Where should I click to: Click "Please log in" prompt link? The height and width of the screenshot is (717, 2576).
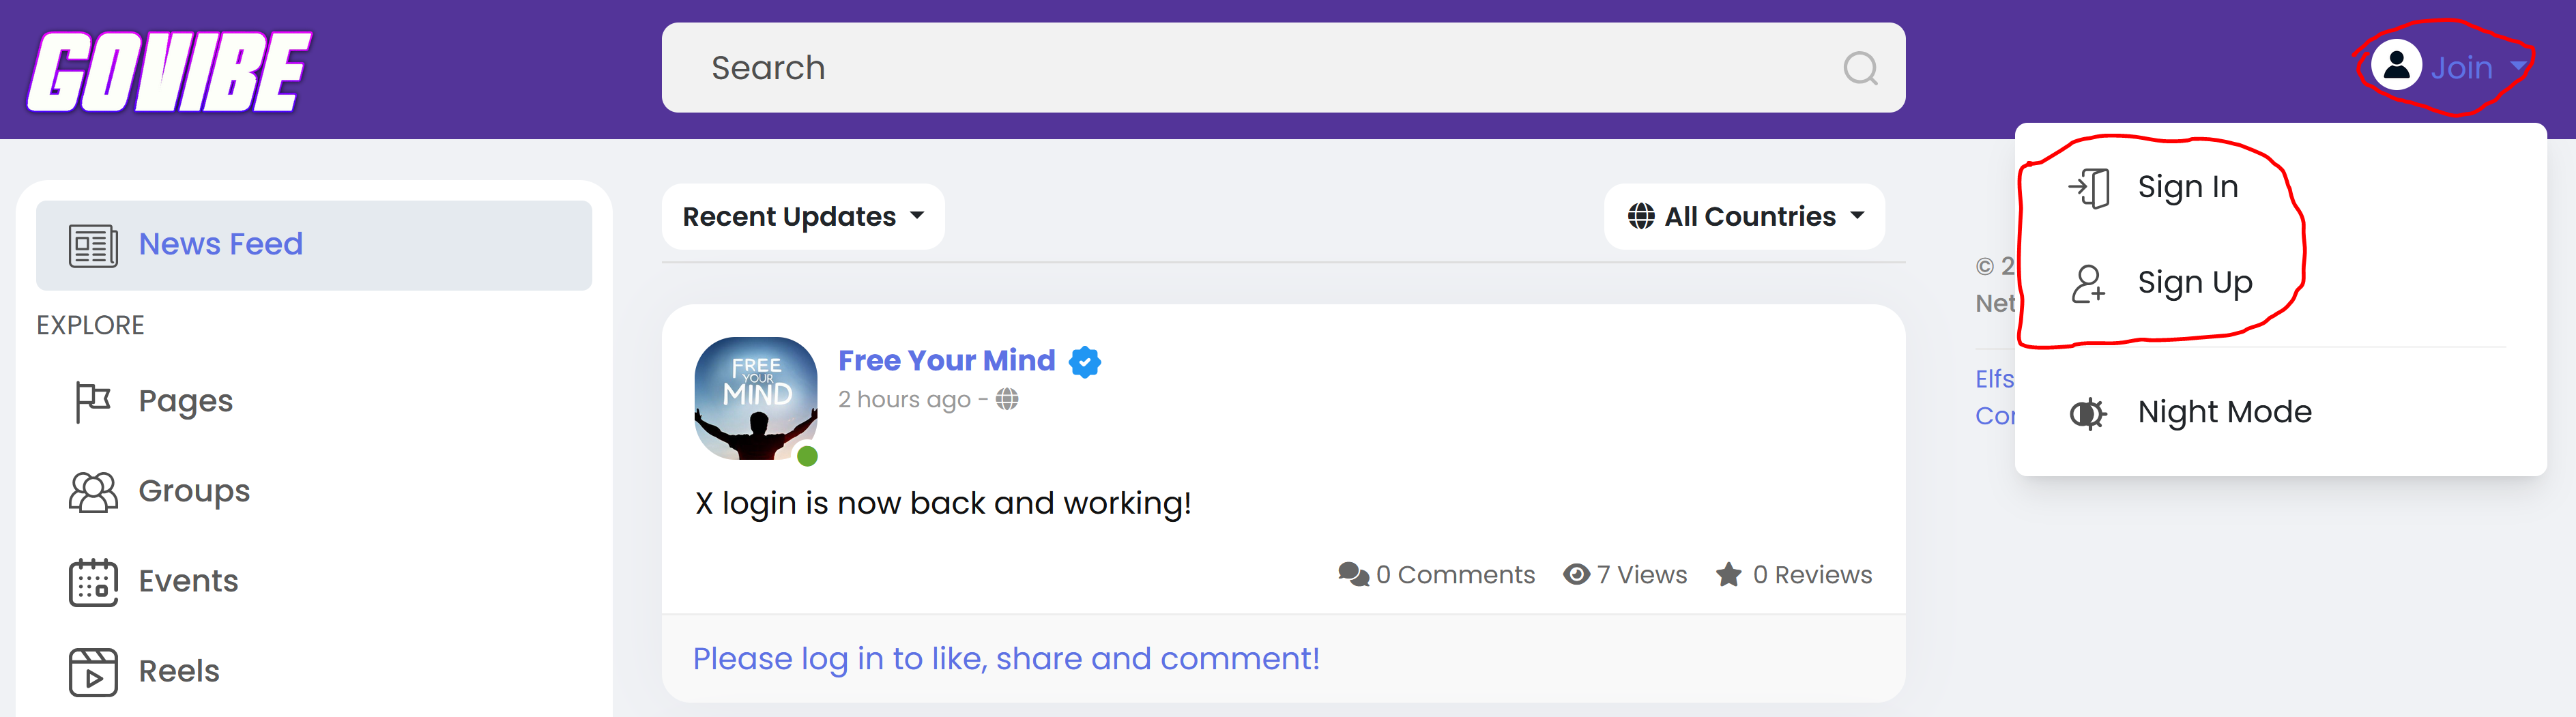1005,659
